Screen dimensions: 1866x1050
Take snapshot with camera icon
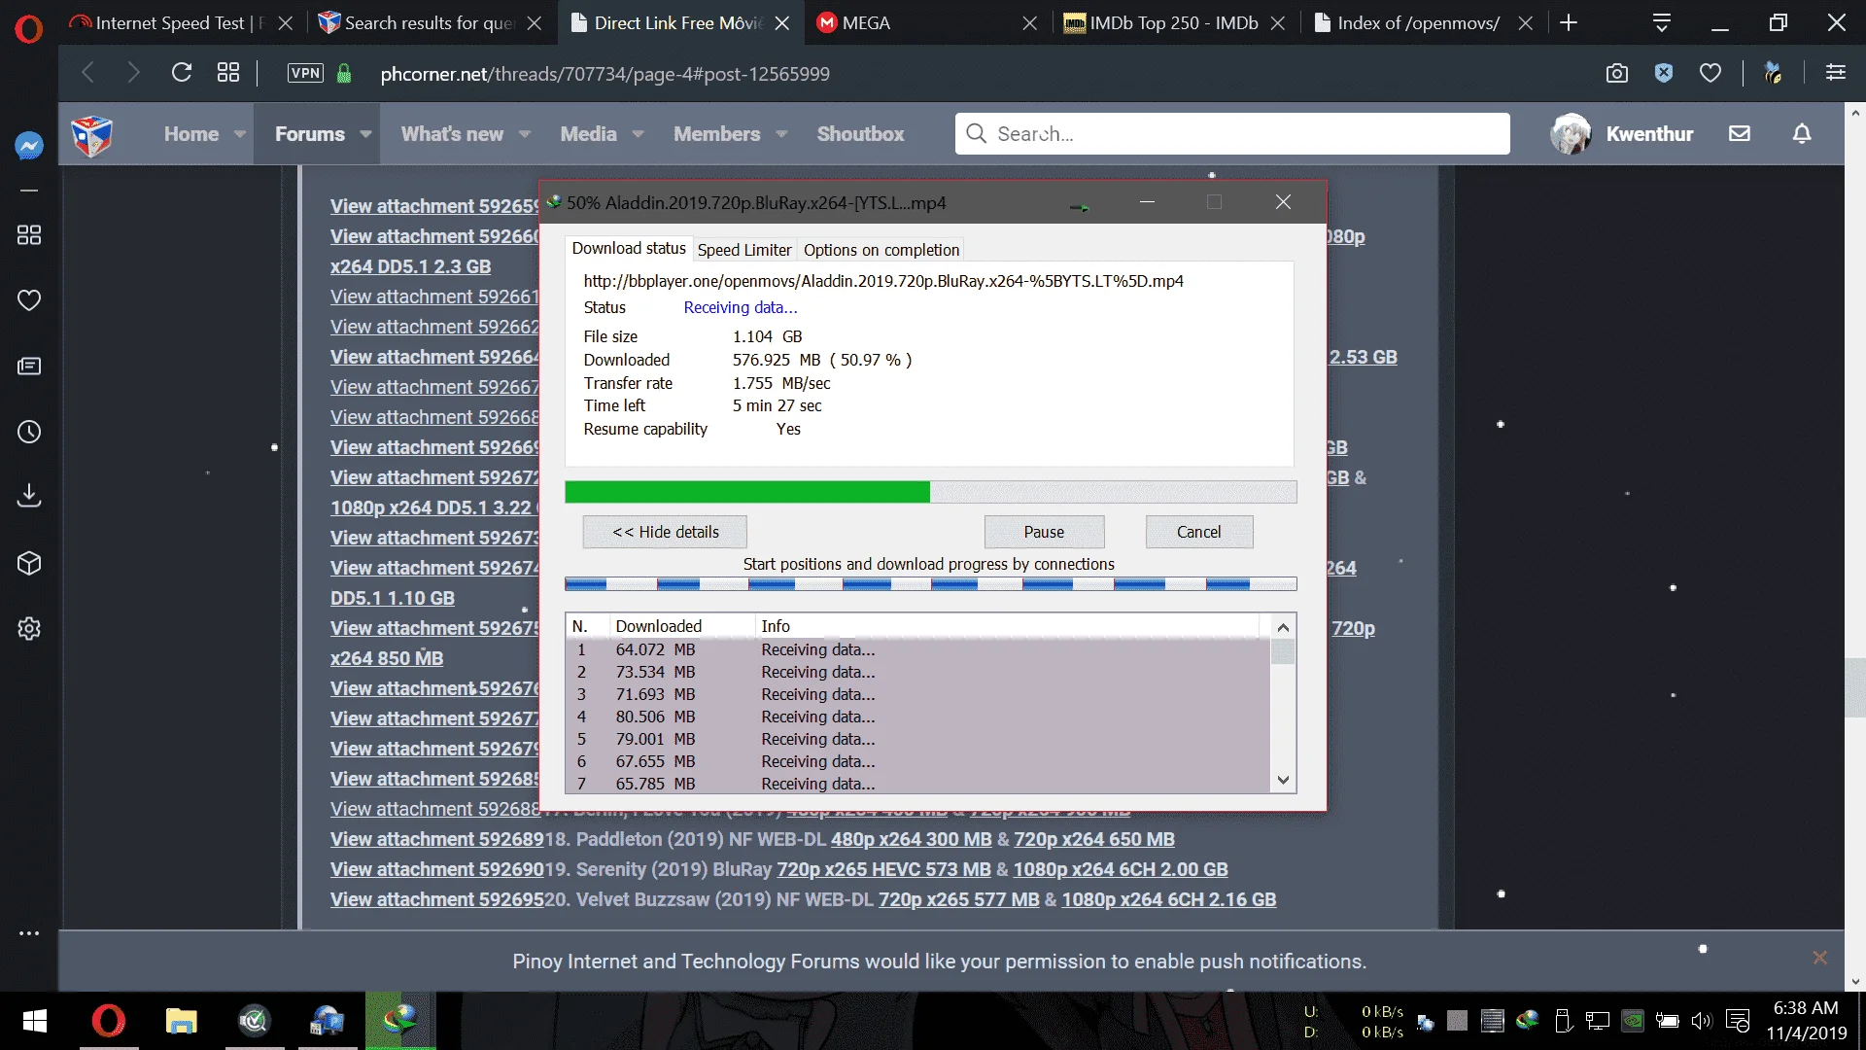(x=1617, y=73)
